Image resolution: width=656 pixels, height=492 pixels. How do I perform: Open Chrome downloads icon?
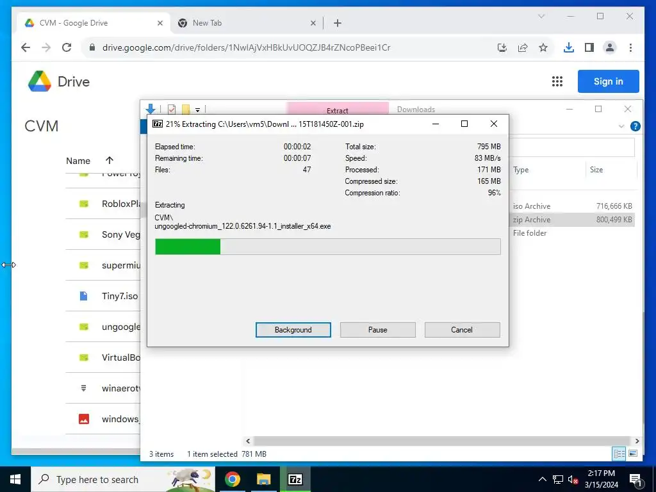[569, 47]
